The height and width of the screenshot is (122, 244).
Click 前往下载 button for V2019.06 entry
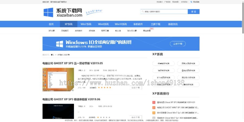click(136, 117)
